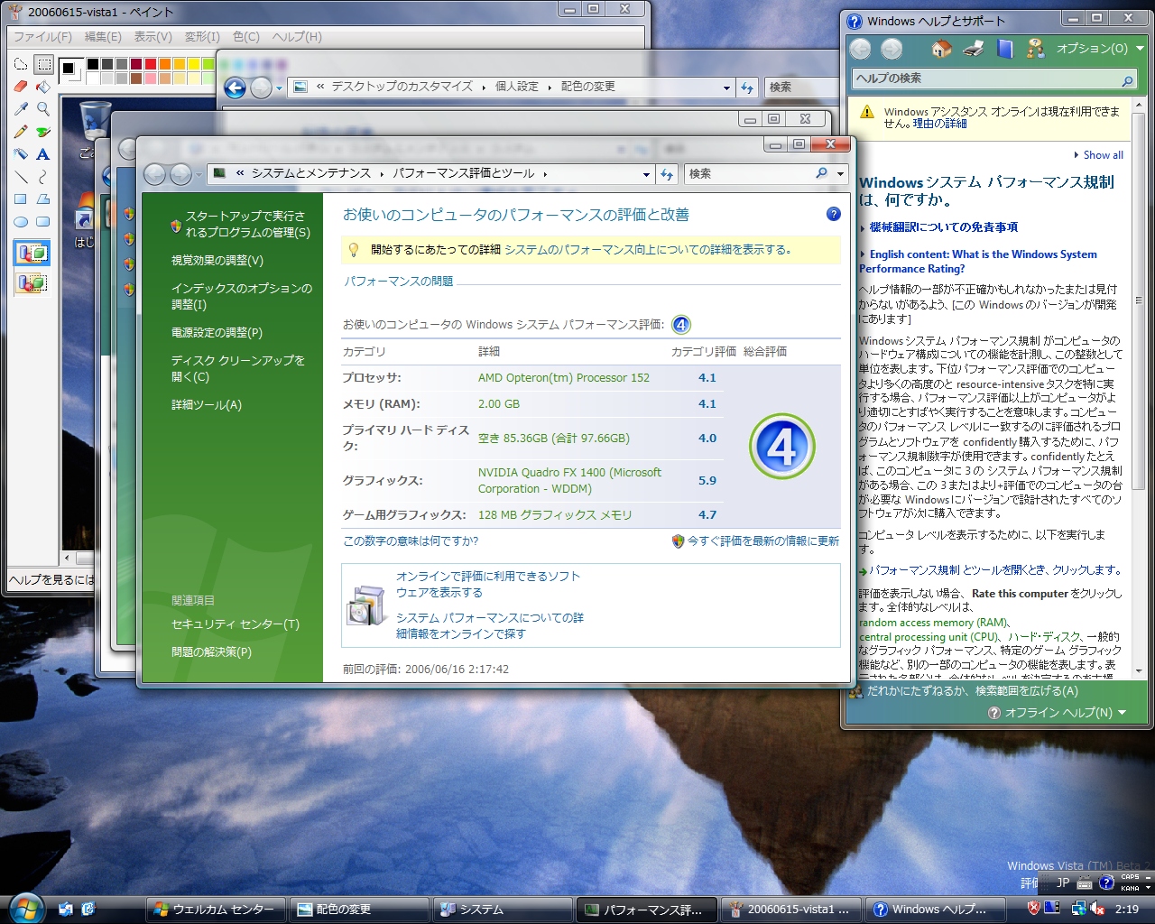Select the Pencil tool in Paint
This screenshot has width=1155, height=924.
21,132
